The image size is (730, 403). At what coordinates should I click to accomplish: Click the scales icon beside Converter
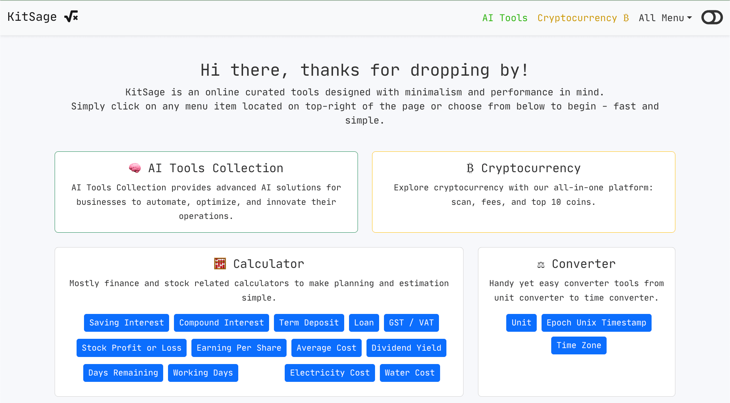coord(541,265)
